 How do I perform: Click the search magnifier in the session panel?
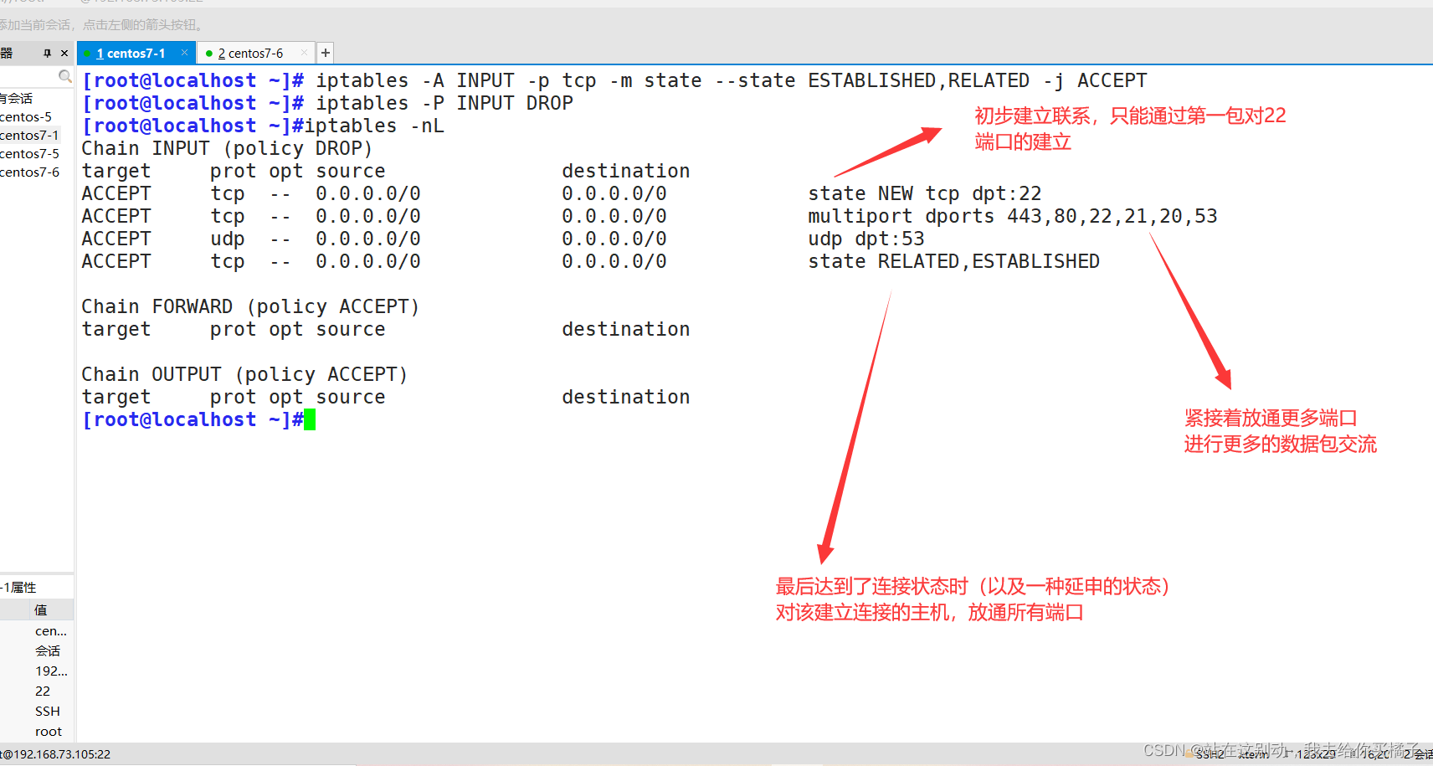pos(65,76)
